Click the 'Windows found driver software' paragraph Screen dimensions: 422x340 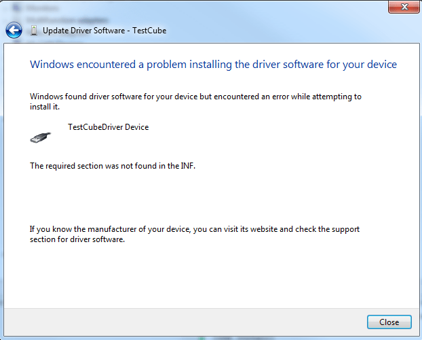click(195, 101)
